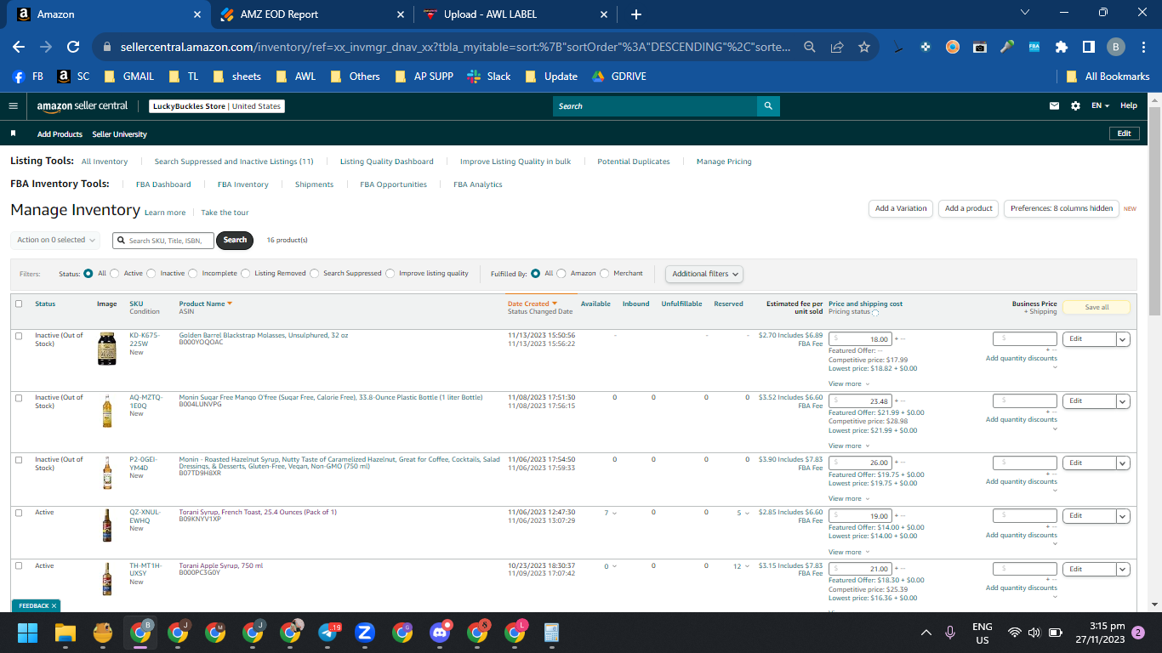Select the Incomplete status filter
The width and height of the screenshot is (1162, 653).
[x=193, y=274]
